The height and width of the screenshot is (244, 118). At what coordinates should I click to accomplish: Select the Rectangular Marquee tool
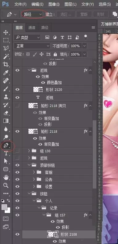(x=6, y=40)
